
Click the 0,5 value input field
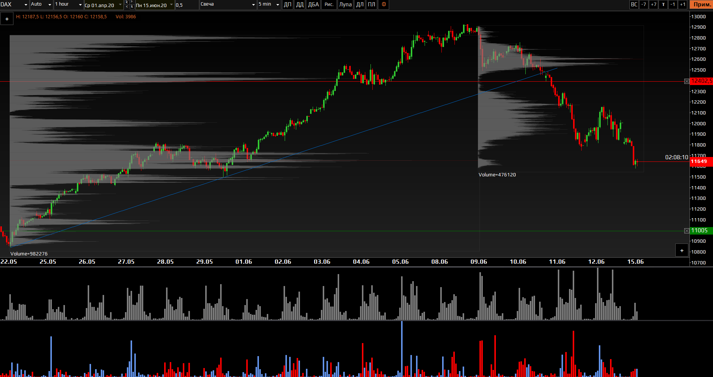(187, 5)
